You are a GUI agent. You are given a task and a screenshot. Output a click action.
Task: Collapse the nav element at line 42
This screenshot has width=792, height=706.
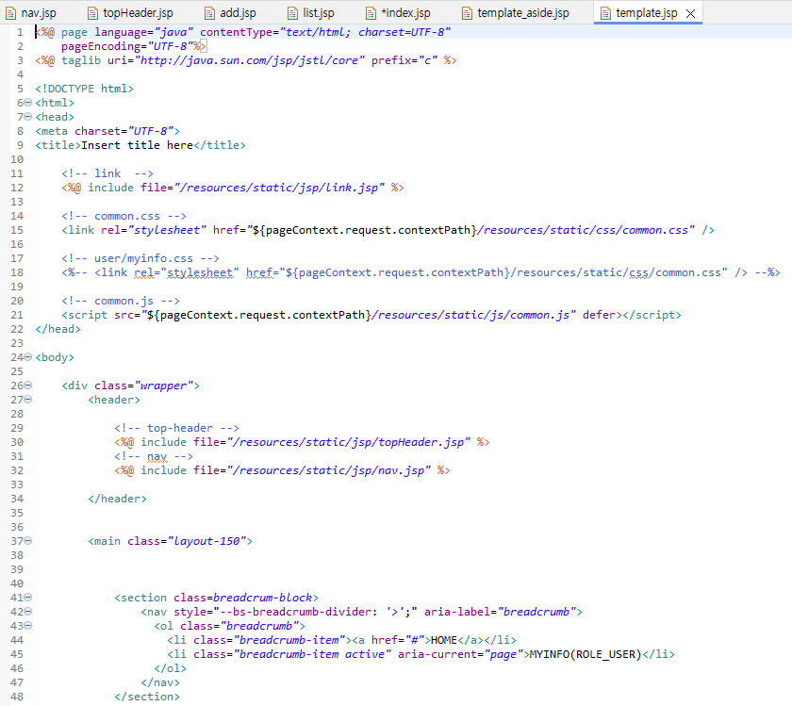28,612
